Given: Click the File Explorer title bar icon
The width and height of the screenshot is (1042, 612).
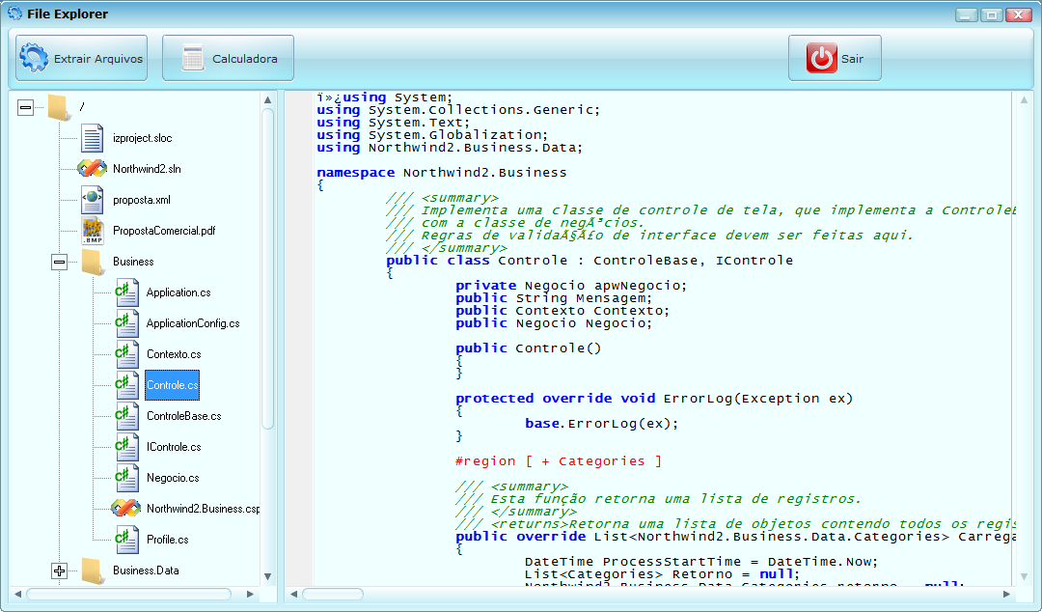Looking at the screenshot, I should pyautogui.click(x=14, y=14).
